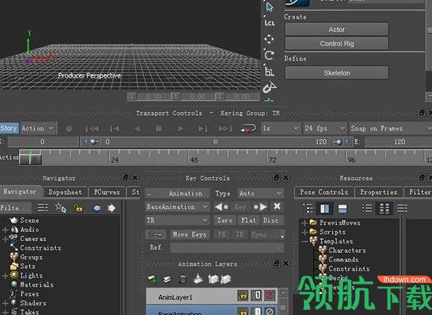Open the TR keying group dropdown
Screen dimensions: 432x315
177,220
